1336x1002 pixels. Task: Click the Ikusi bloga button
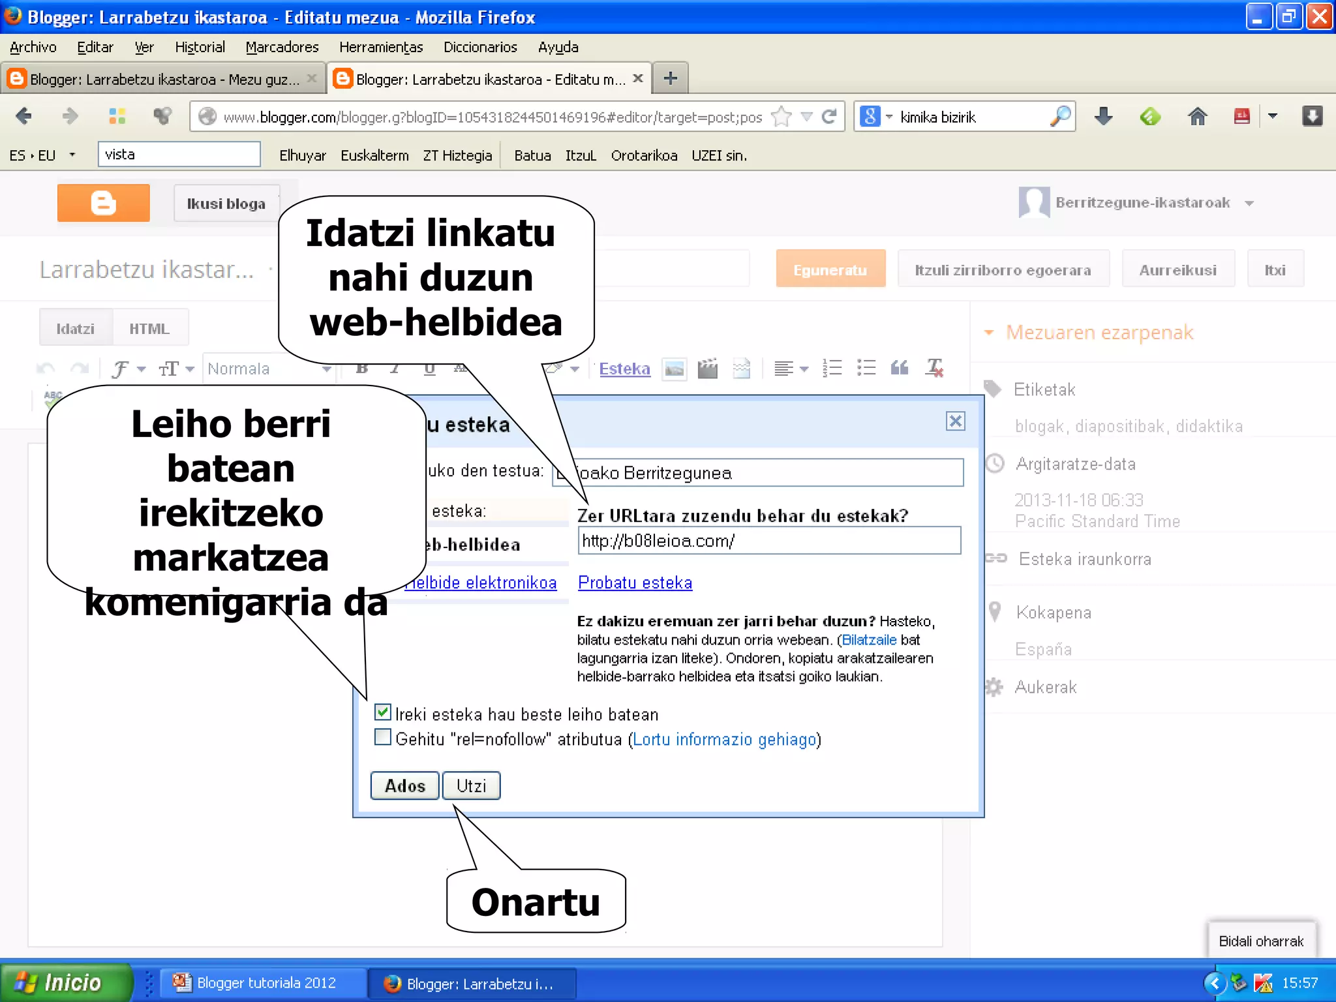pos(226,204)
